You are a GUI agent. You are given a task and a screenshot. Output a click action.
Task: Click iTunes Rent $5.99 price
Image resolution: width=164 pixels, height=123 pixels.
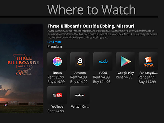point(56,77)
